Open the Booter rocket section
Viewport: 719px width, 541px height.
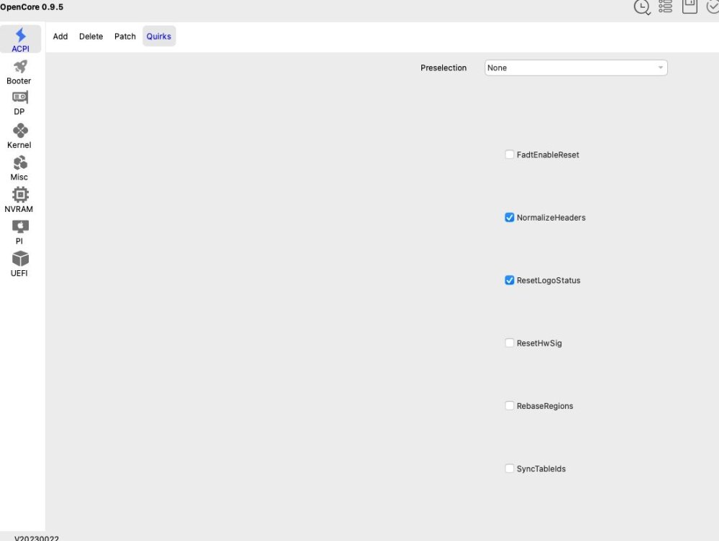19,73
